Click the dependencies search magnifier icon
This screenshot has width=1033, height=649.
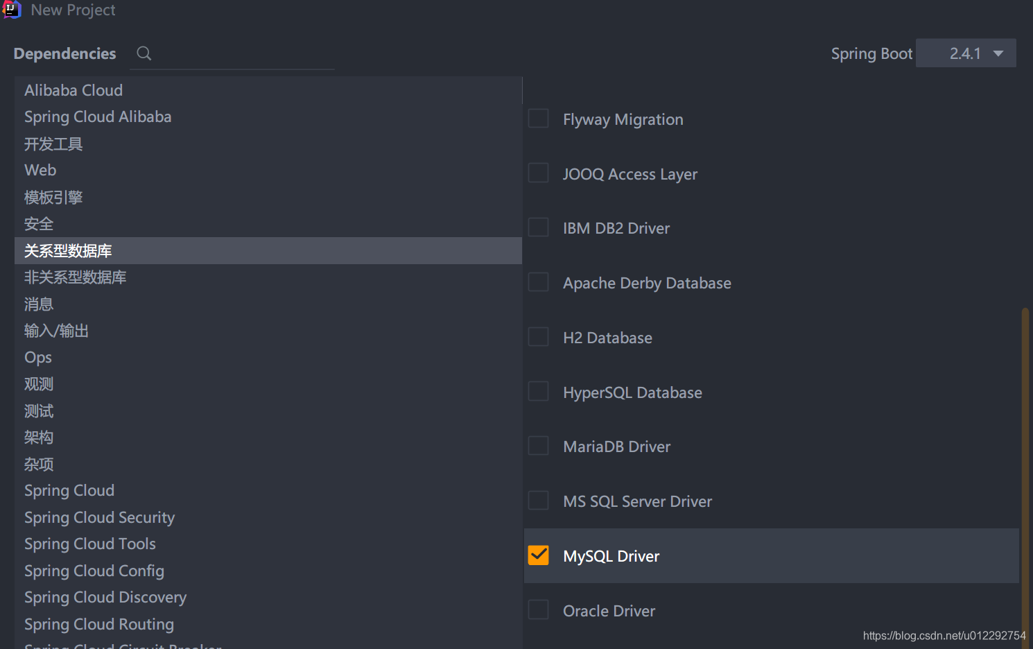tap(144, 53)
